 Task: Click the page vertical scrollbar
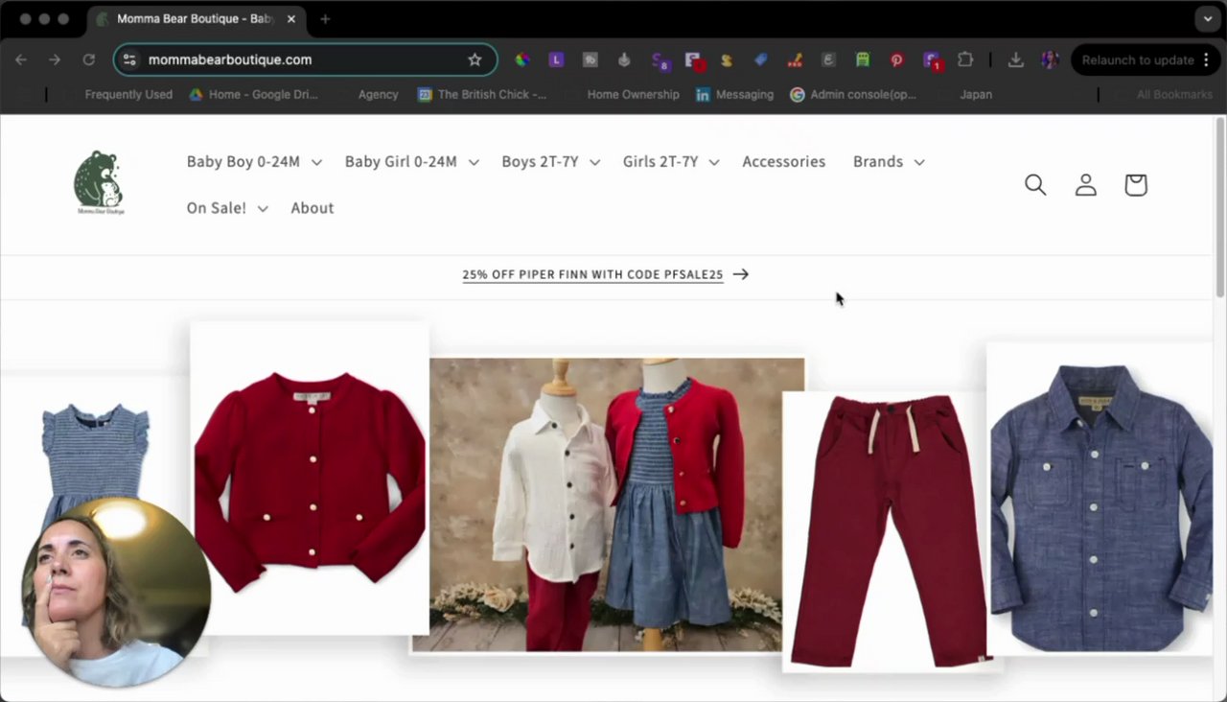click(1220, 206)
